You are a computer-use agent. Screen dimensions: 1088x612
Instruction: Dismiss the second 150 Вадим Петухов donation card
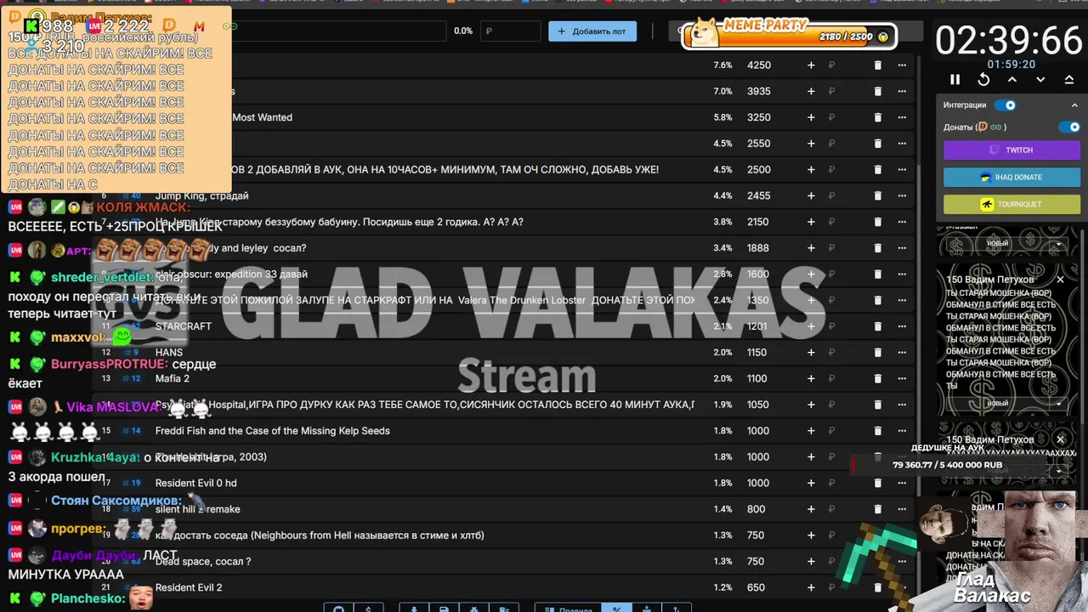click(1060, 439)
